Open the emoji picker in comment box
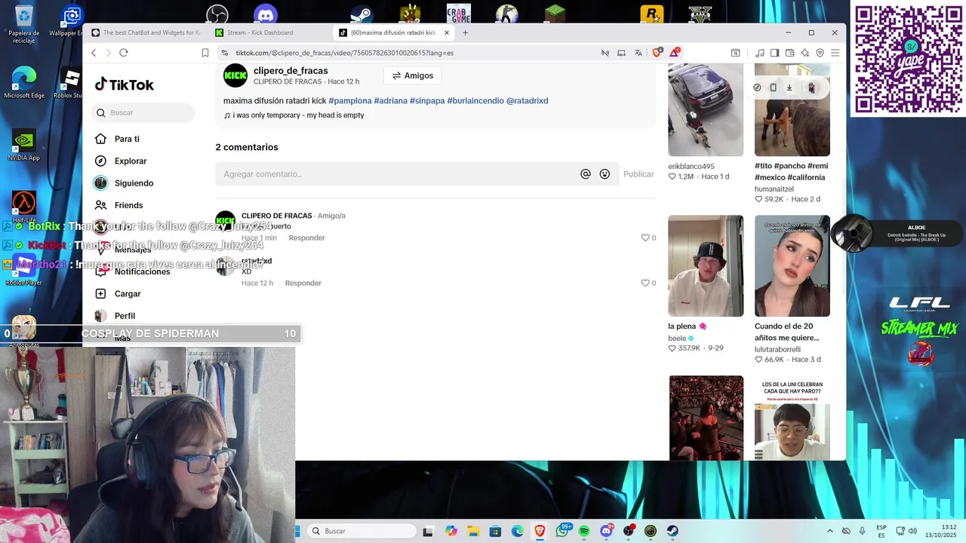966x543 pixels. (x=605, y=174)
